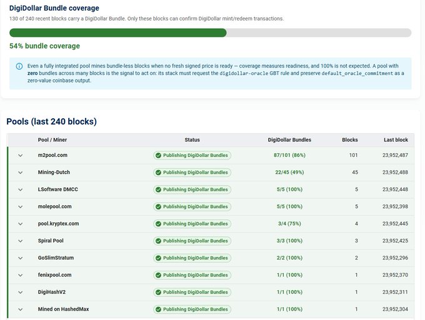Click the green check icon for Spiral Pool
425x320 pixels.
click(158, 241)
